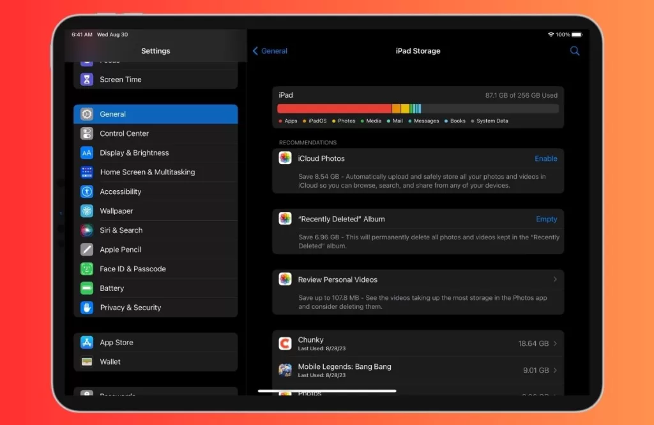
Task: Click the Chunky 18.64 GB size value
Action: point(533,343)
